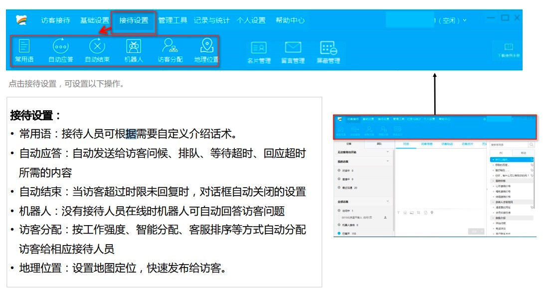The height and width of the screenshot is (296, 547).
Task: Select the 访问中 1 visitor group
Action: tap(346, 211)
